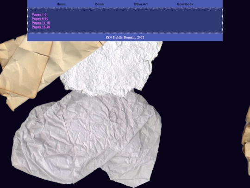Click the CC0 Public Domain, 2022 footer text
250x188 pixels.
point(125,38)
